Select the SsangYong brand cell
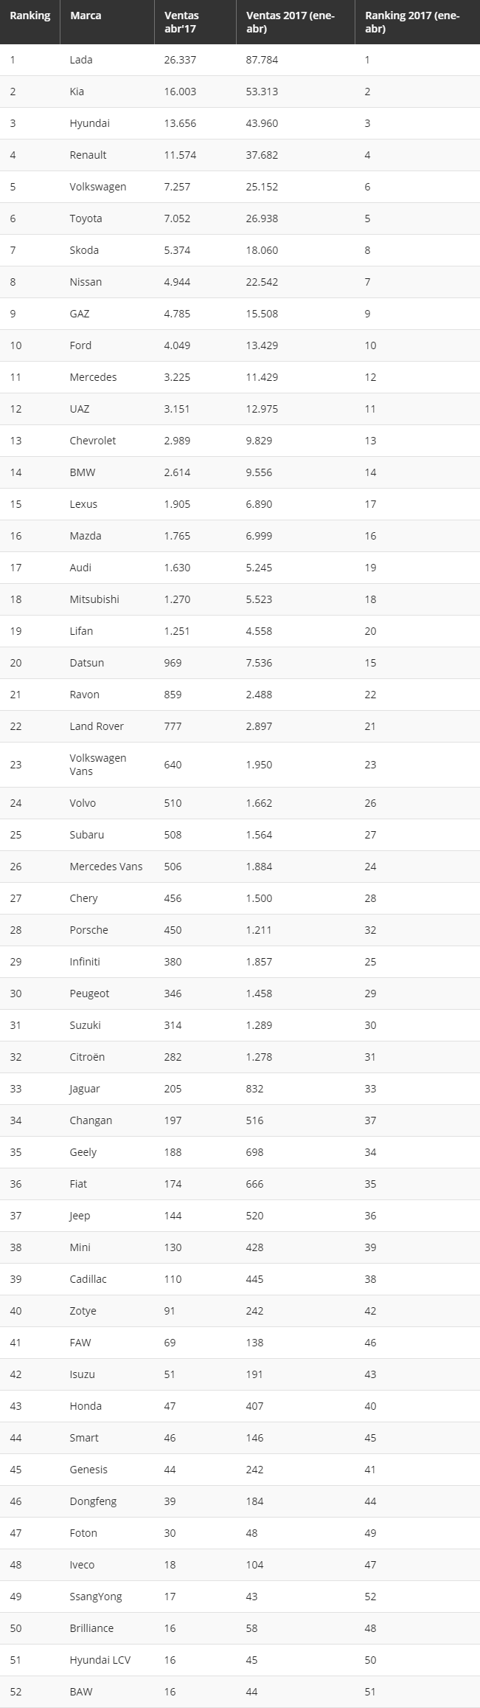Screen dimensions: 480x1708 [96, 1597]
